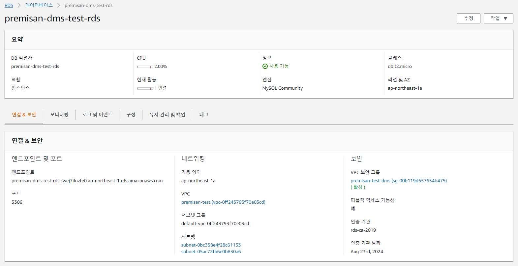Switch to the 구성 tab
518x266 pixels.
point(131,115)
